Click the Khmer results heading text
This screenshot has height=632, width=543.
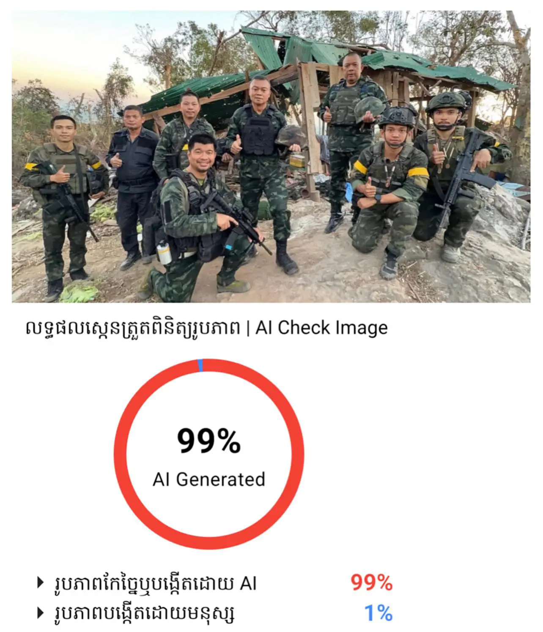coord(132,328)
